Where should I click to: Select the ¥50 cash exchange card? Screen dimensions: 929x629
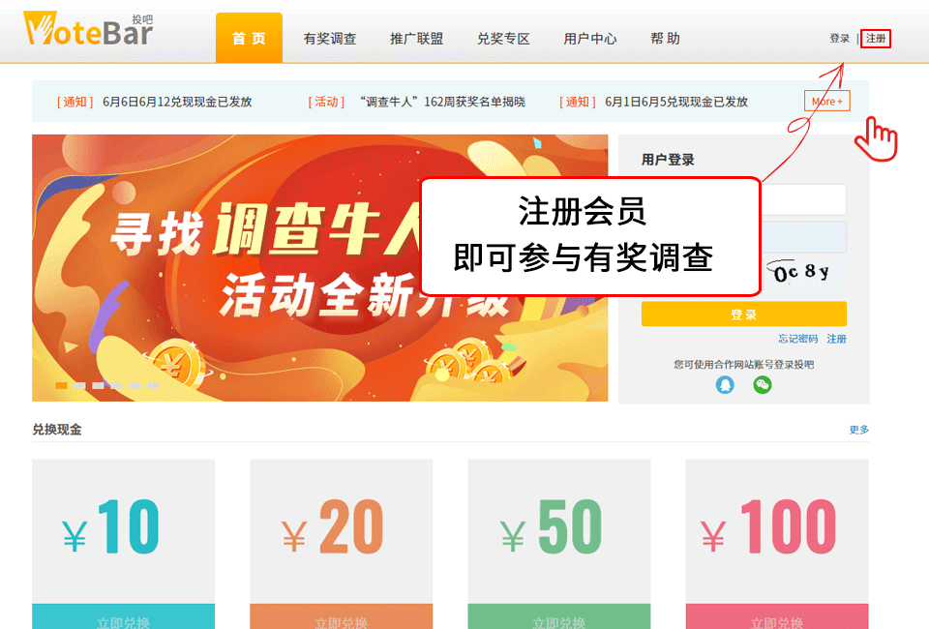pyautogui.click(x=559, y=544)
